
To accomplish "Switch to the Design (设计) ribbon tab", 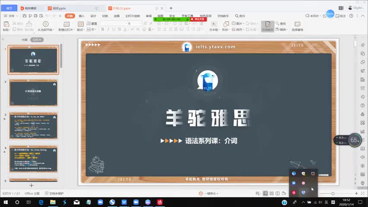I will pyautogui.click(x=93, y=16).
